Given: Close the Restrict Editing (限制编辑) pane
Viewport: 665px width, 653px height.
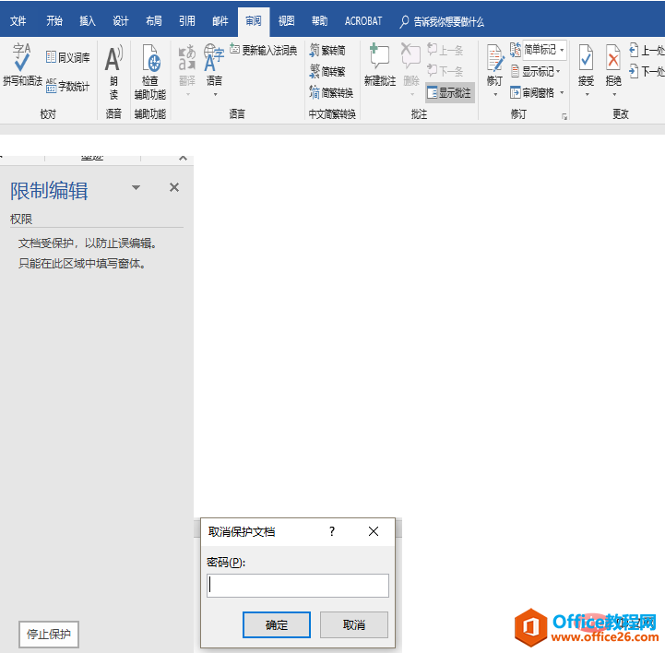Looking at the screenshot, I should 174,187.
